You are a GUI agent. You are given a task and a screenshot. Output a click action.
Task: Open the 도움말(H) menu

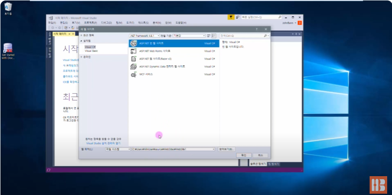click(181, 23)
